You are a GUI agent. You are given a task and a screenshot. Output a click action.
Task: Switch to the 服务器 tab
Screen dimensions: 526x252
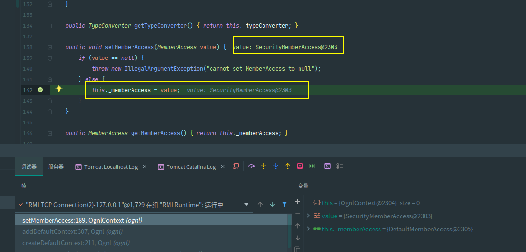click(56, 167)
